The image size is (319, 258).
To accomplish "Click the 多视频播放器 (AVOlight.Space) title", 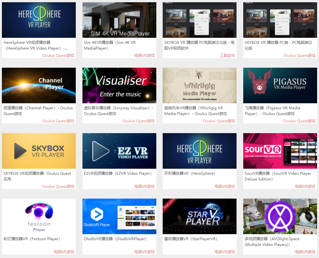I will 272,242.
